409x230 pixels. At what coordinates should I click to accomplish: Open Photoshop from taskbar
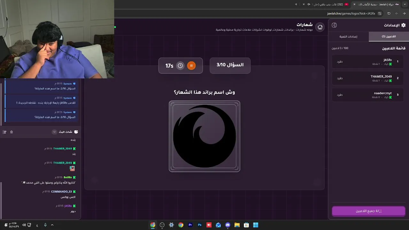[200, 225]
